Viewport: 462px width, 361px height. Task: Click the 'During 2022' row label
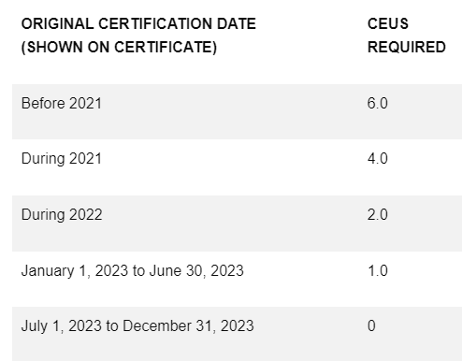click(62, 215)
